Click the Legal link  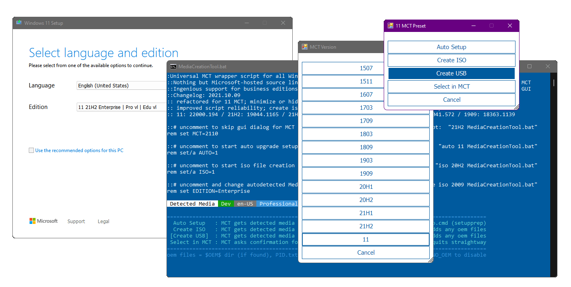103,221
